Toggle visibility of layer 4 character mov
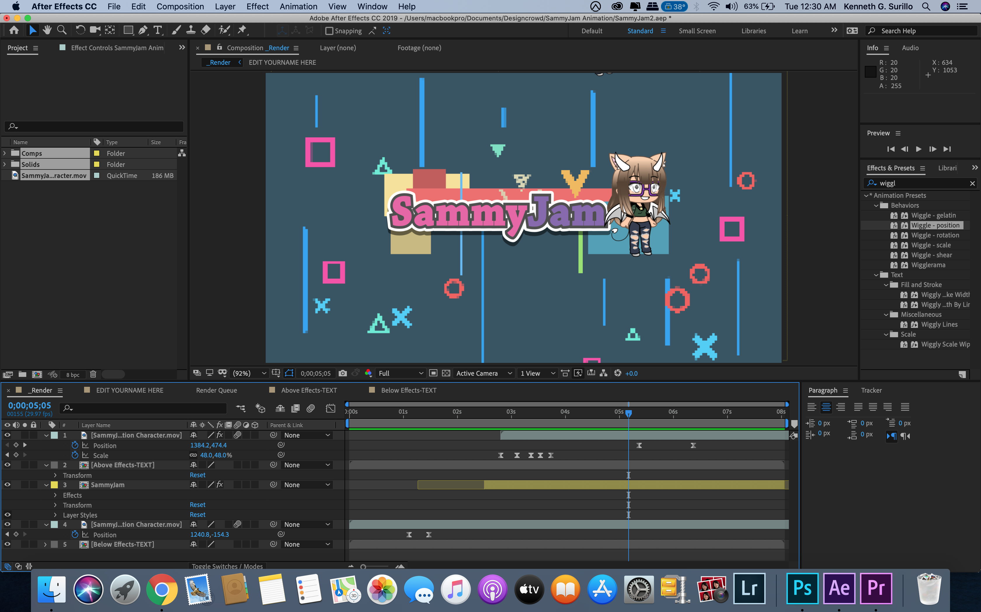 (x=7, y=524)
